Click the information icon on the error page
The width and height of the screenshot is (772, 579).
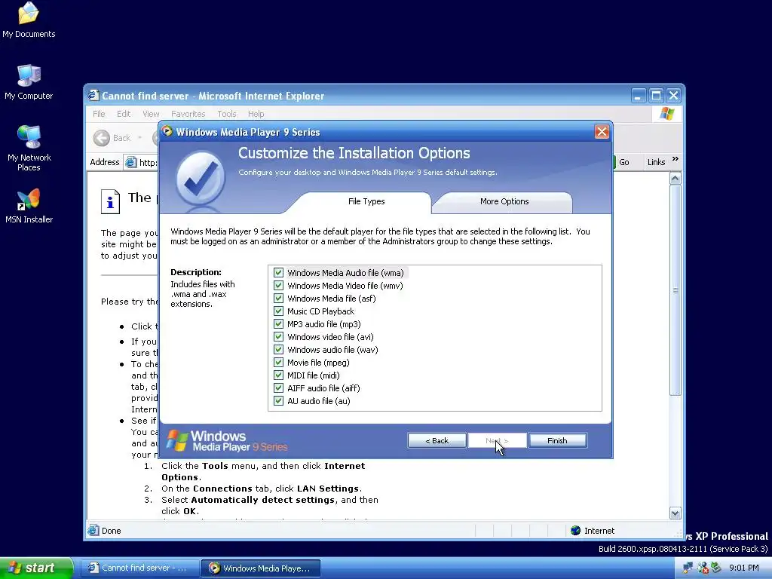(110, 201)
